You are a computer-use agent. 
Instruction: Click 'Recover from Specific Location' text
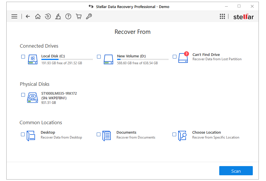tap(216, 137)
